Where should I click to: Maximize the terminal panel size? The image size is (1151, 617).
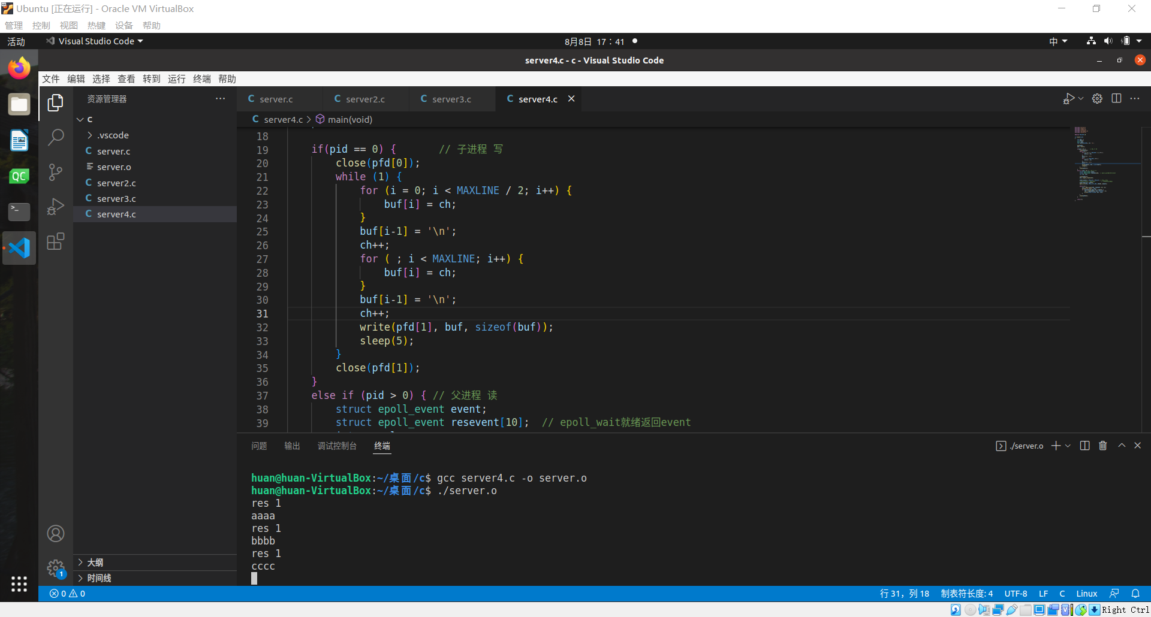click(x=1122, y=446)
